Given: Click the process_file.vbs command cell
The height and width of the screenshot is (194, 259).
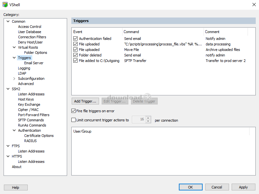Looking at the screenshot, I should 163,44.
